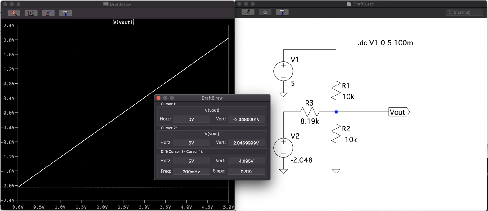Viewport: 488px width, 211px height.
Task: Click the Vout output net label flag
Action: [399, 112]
